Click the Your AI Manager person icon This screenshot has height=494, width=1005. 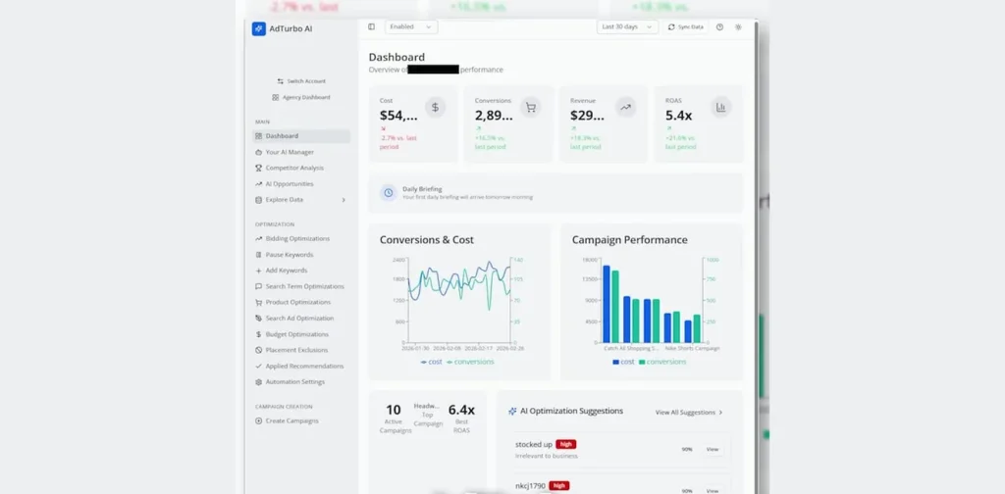258,152
